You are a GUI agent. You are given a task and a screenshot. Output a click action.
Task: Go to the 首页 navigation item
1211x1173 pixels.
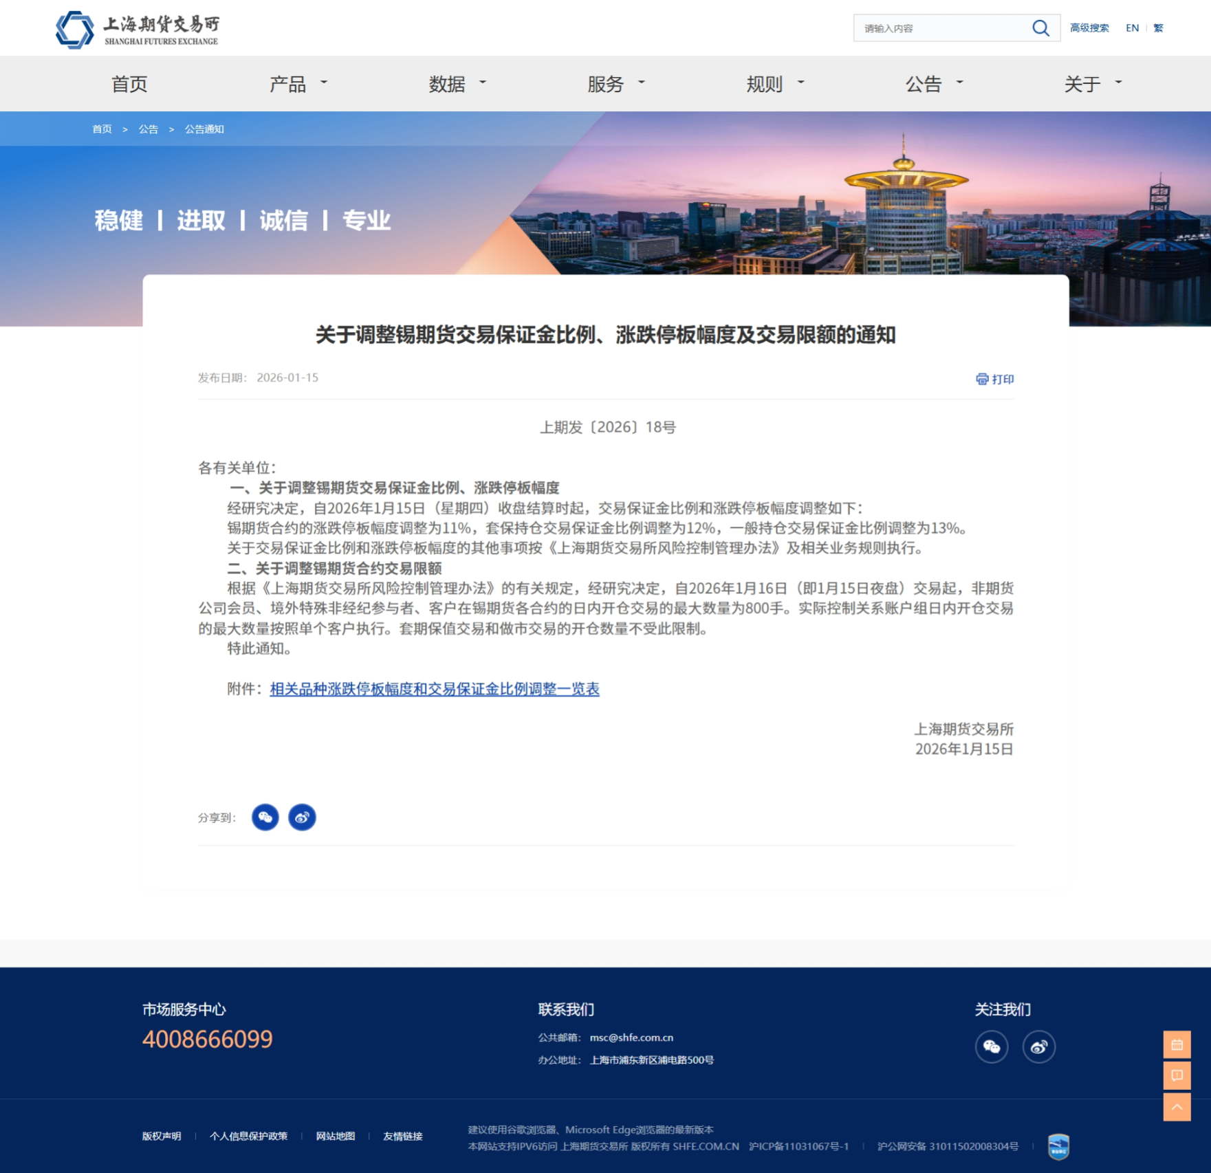[129, 84]
